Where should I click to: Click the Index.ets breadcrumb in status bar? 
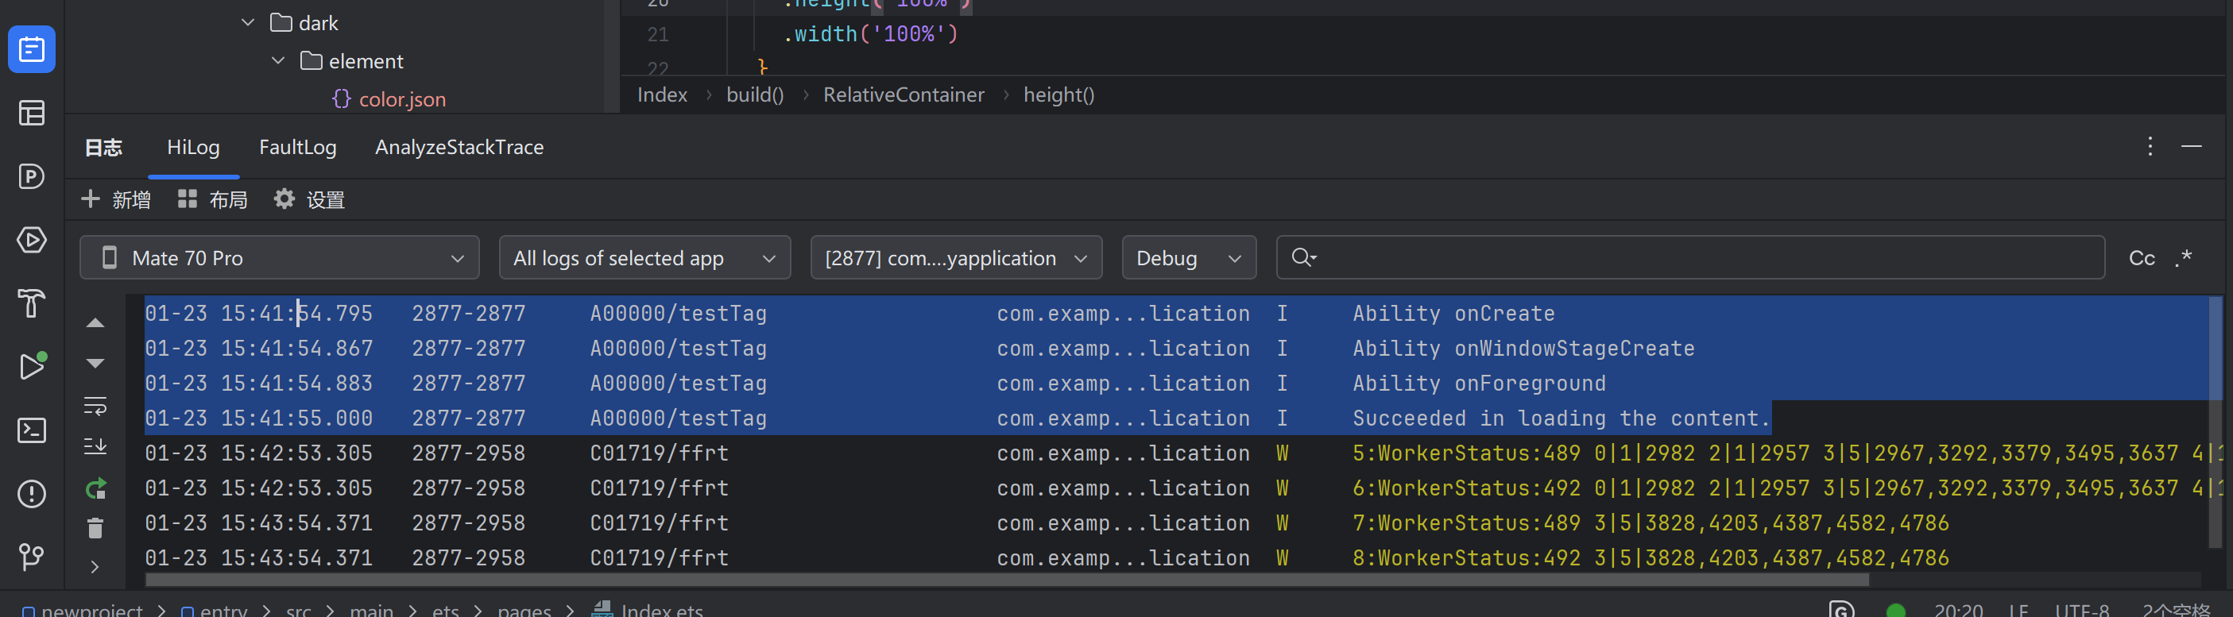pos(648,609)
